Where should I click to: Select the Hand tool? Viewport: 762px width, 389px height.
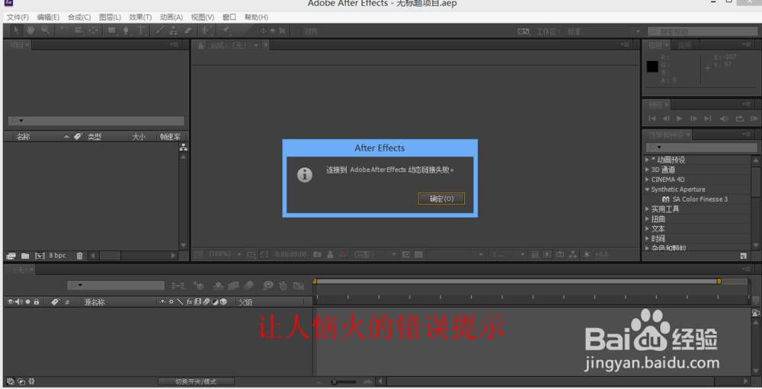click(30, 30)
